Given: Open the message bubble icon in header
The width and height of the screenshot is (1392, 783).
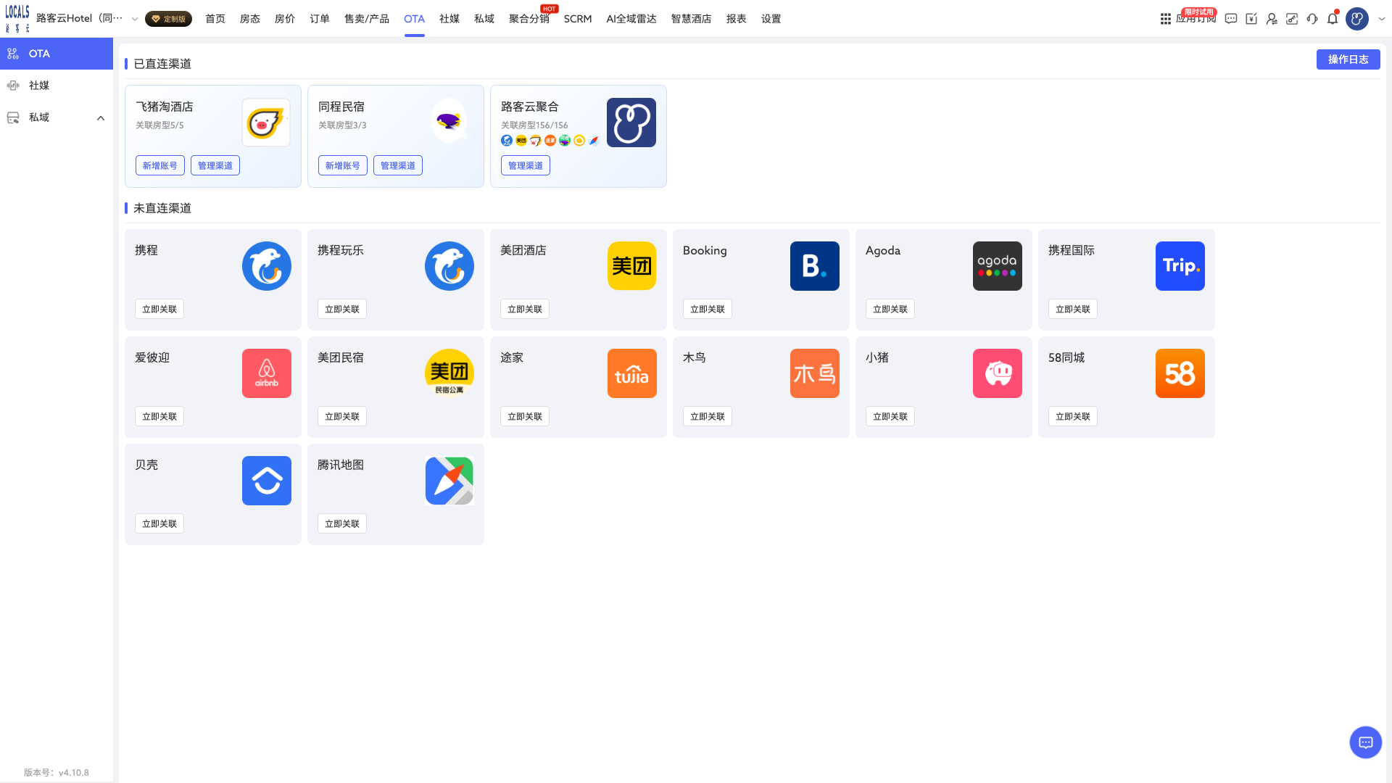Looking at the screenshot, I should point(1231,19).
